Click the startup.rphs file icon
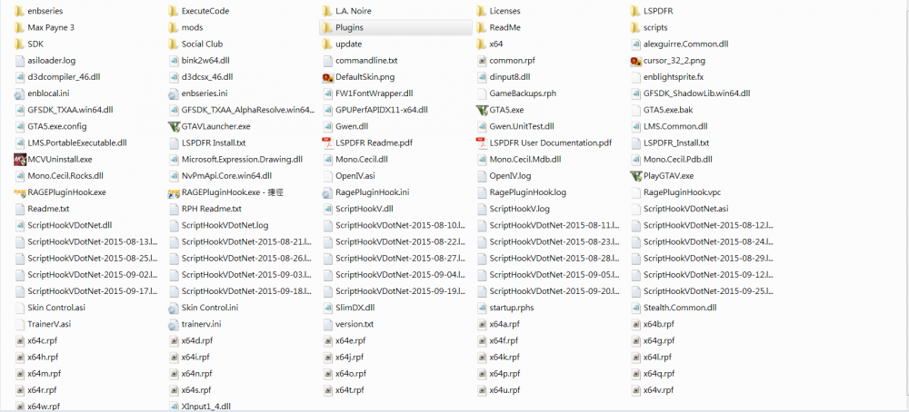Image resolution: width=909 pixels, height=412 pixels. click(481, 308)
